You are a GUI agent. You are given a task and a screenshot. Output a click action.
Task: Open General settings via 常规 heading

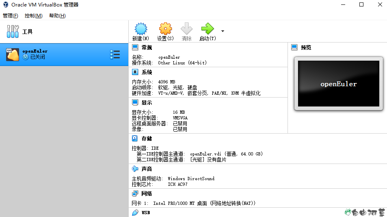pyautogui.click(x=147, y=47)
